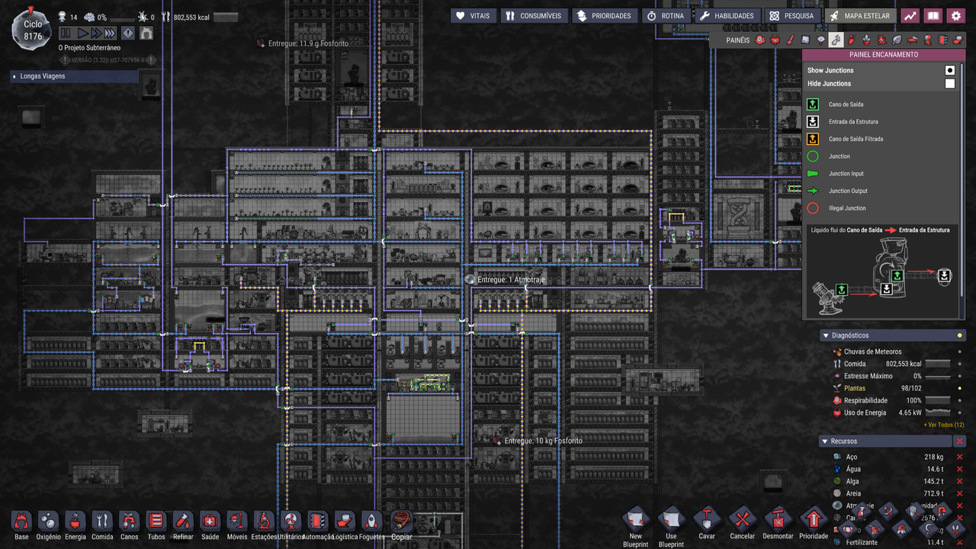Image resolution: width=976 pixels, height=549 pixels.
Task: Open the Habilidades tab
Action: click(727, 15)
